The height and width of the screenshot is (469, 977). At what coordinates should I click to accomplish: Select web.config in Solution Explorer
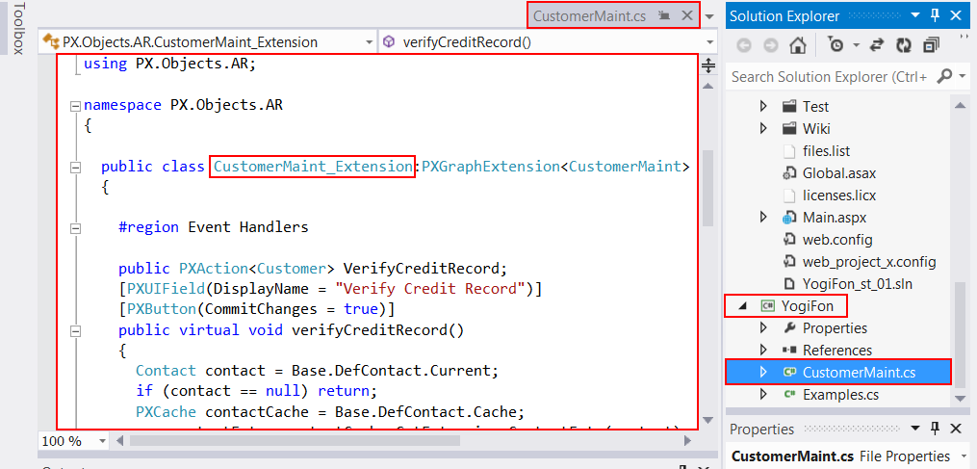[837, 240]
